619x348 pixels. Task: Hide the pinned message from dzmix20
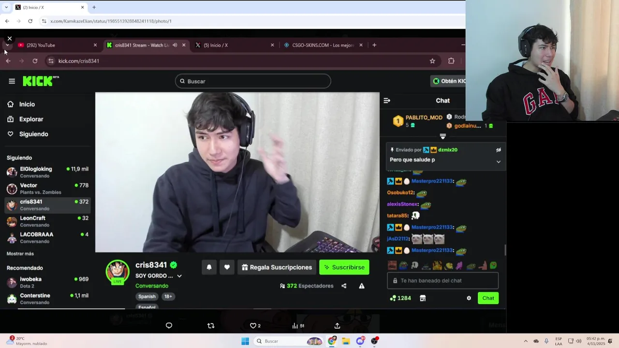pyautogui.click(x=499, y=150)
